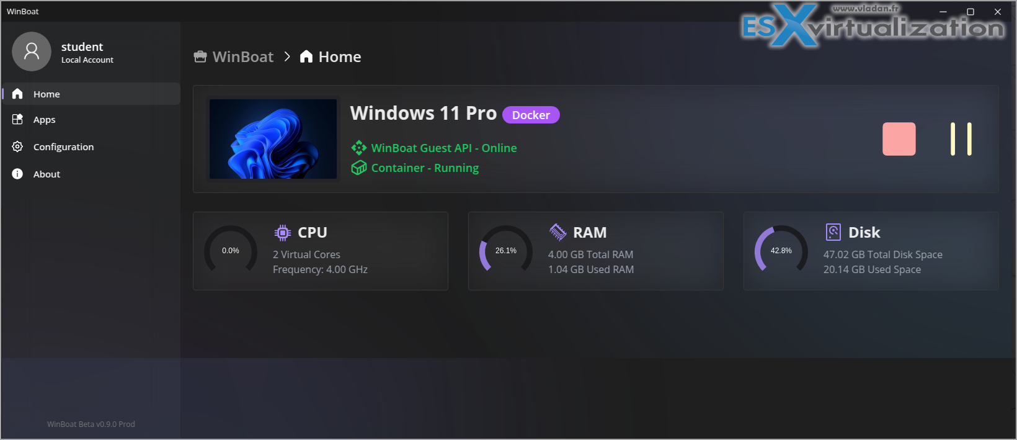Click the RAM memory stick icon
The height and width of the screenshot is (440, 1017).
point(558,233)
